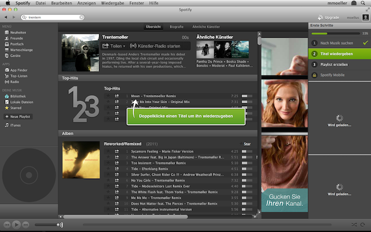This screenshot has height=232, width=371.
Task: Toggle repeat playback
Action: pos(362,224)
